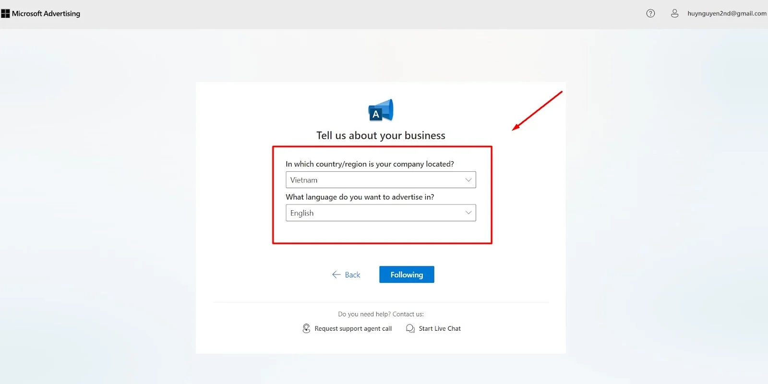Click the user account profile icon
Screen dimensions: 768x384
pos(674,13)
